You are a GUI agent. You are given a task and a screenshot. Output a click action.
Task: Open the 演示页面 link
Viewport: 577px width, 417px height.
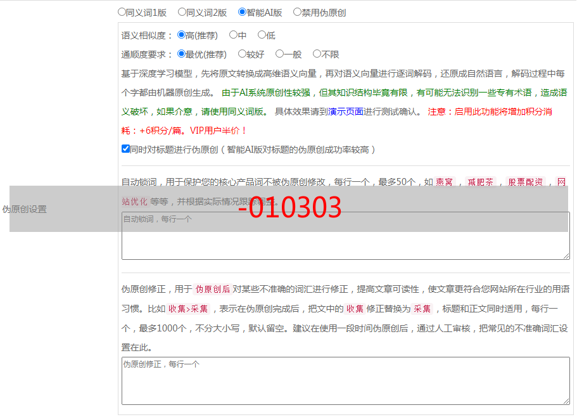pos(346,112)
